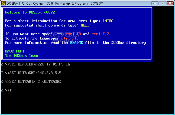Click 'The DOSBox Team' signature
The image size is (175, 115).
21,55
